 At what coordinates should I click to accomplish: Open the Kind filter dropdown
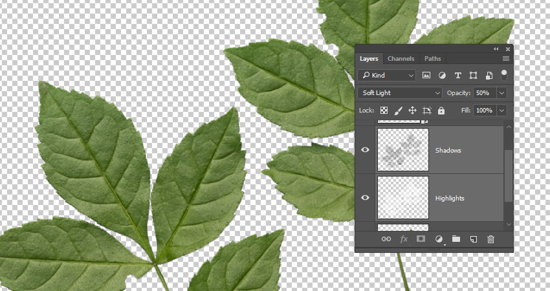387,75
